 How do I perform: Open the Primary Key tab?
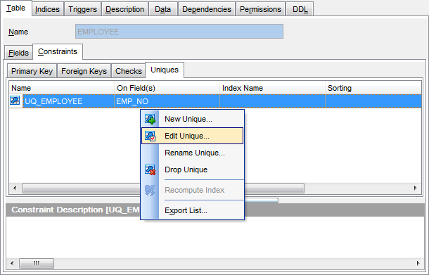pyautogui.click(x=32, y=71)
